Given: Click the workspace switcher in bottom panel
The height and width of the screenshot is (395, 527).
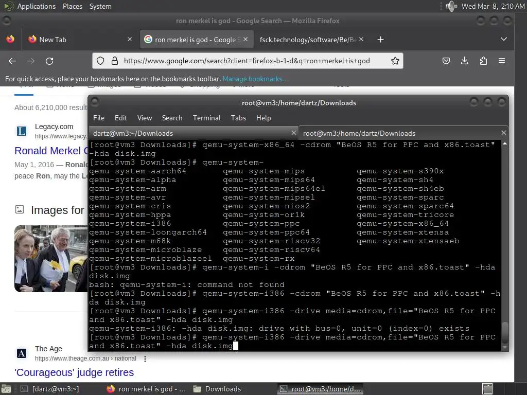Looking at the screenshot, I should 487,389.
